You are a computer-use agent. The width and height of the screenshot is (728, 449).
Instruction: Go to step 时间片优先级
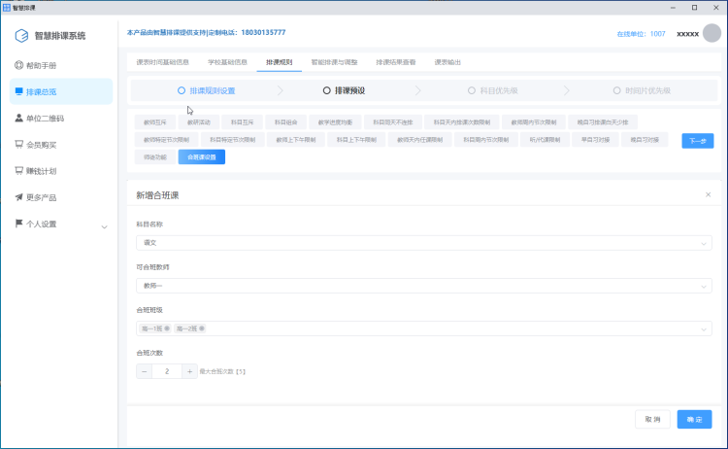(644, 90)
